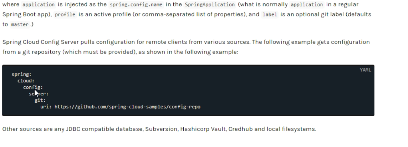Click the 'server:' key under the cursor
The image size is (408, 147).
tap(39, 94)
